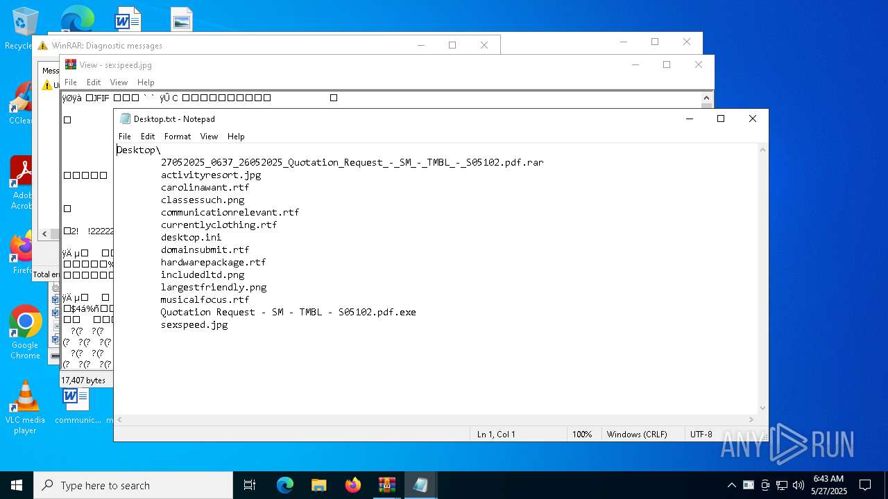Click scroll up arrow in sexspeed.jpg viewer
888x499 pixels.
click(x=708, y=98)
